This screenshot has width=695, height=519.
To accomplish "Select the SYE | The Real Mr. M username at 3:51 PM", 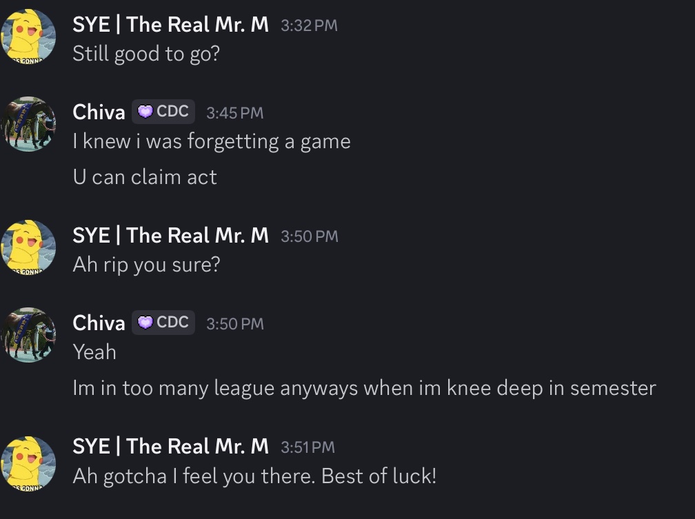I will click(x=170, y=447).
